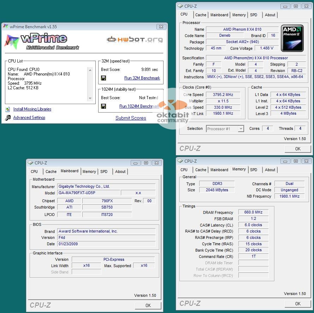Select Mainboard tab in Memory CPU-Z window
The width and height of the screenshot is (314, 313).
coord(219,170)
